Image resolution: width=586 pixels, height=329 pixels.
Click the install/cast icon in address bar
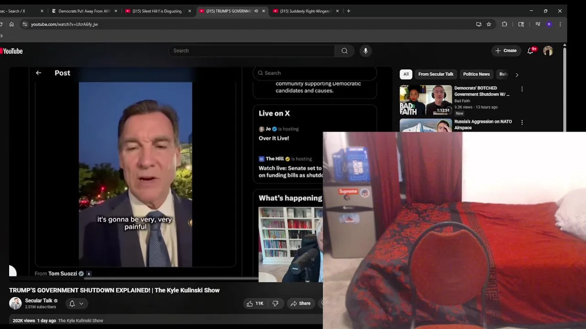tap(479, 24)
